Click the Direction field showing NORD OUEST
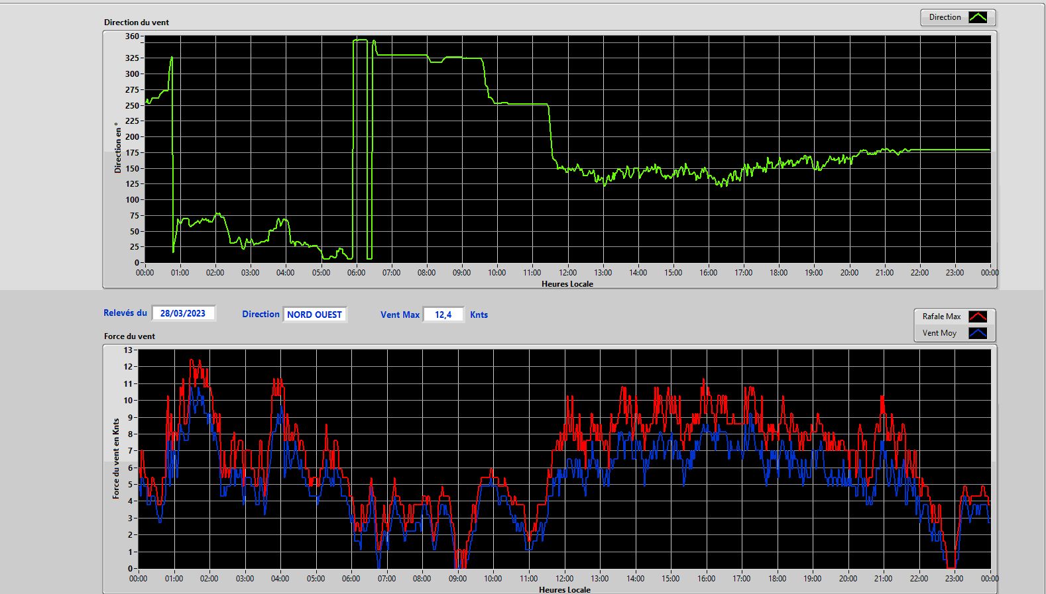Image resolution: width=1046 pixels, height=594 pixels. (x=314, y=315)
